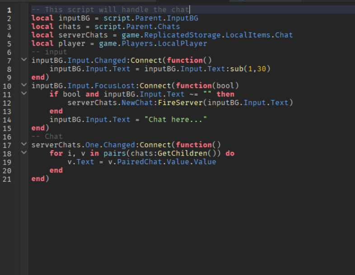Click 'serverChats' variable name on line 4
This screenshot has width=355, height=275.
83,35
